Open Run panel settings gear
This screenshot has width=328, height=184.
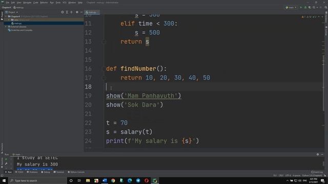318,154
